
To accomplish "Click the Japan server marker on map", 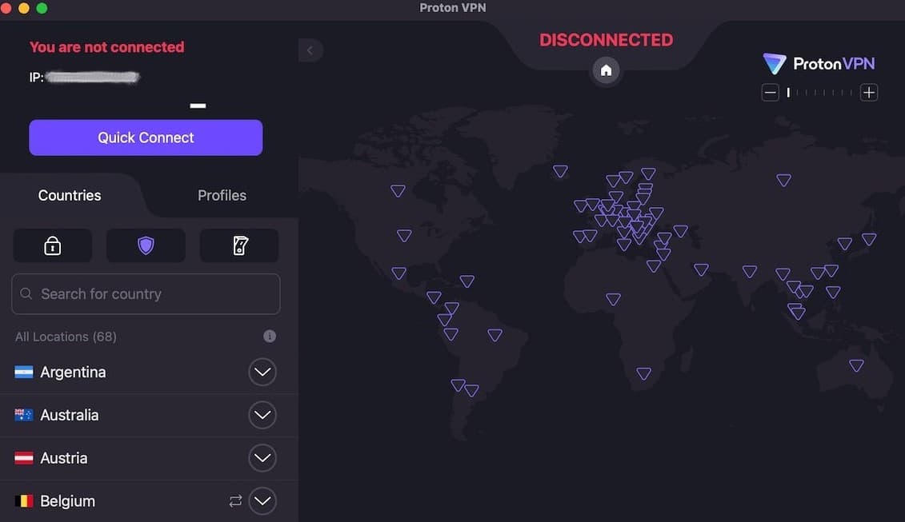I will (x=869, y=238).
